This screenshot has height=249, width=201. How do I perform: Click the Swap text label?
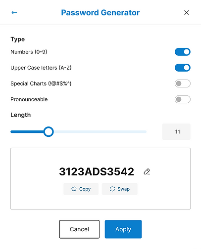pyautogui.click(x=123, y=189)
